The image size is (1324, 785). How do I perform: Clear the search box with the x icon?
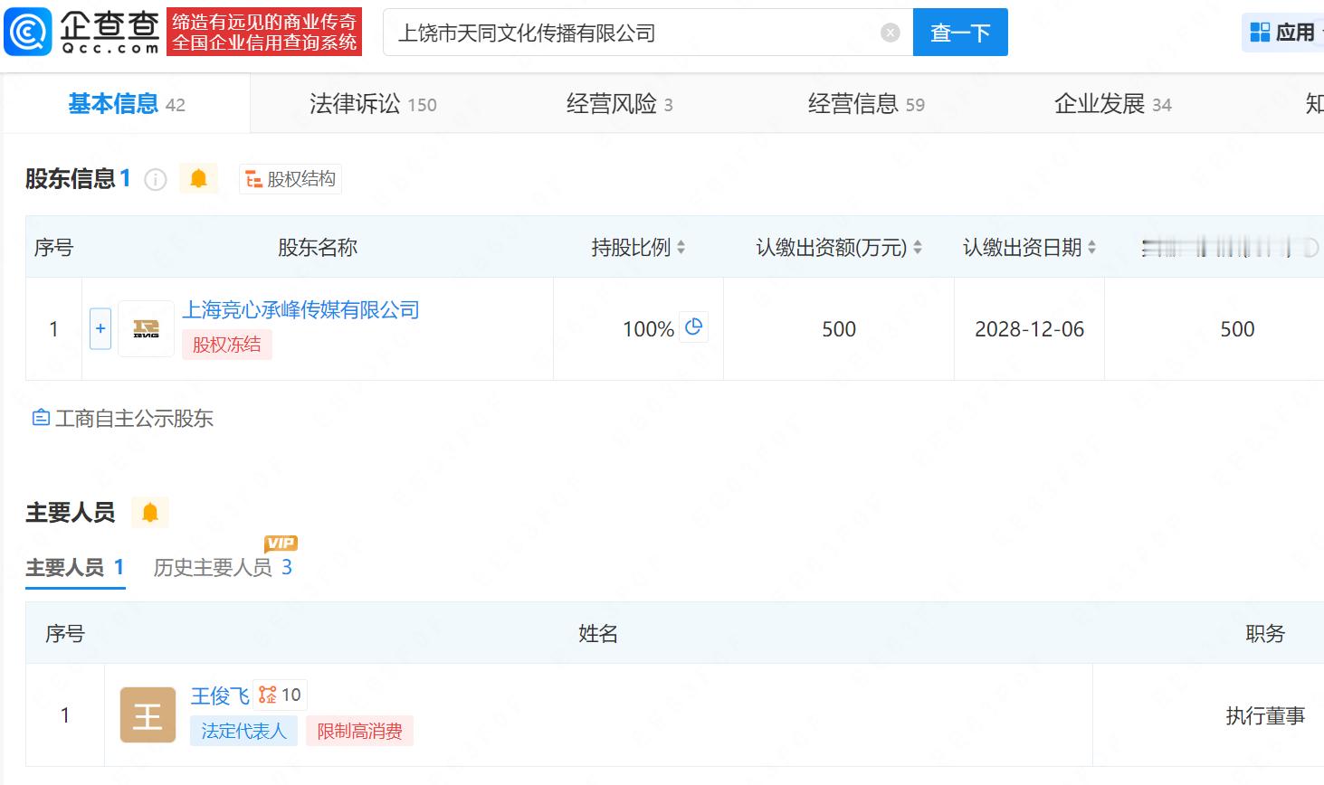click(x=891, y=32)
